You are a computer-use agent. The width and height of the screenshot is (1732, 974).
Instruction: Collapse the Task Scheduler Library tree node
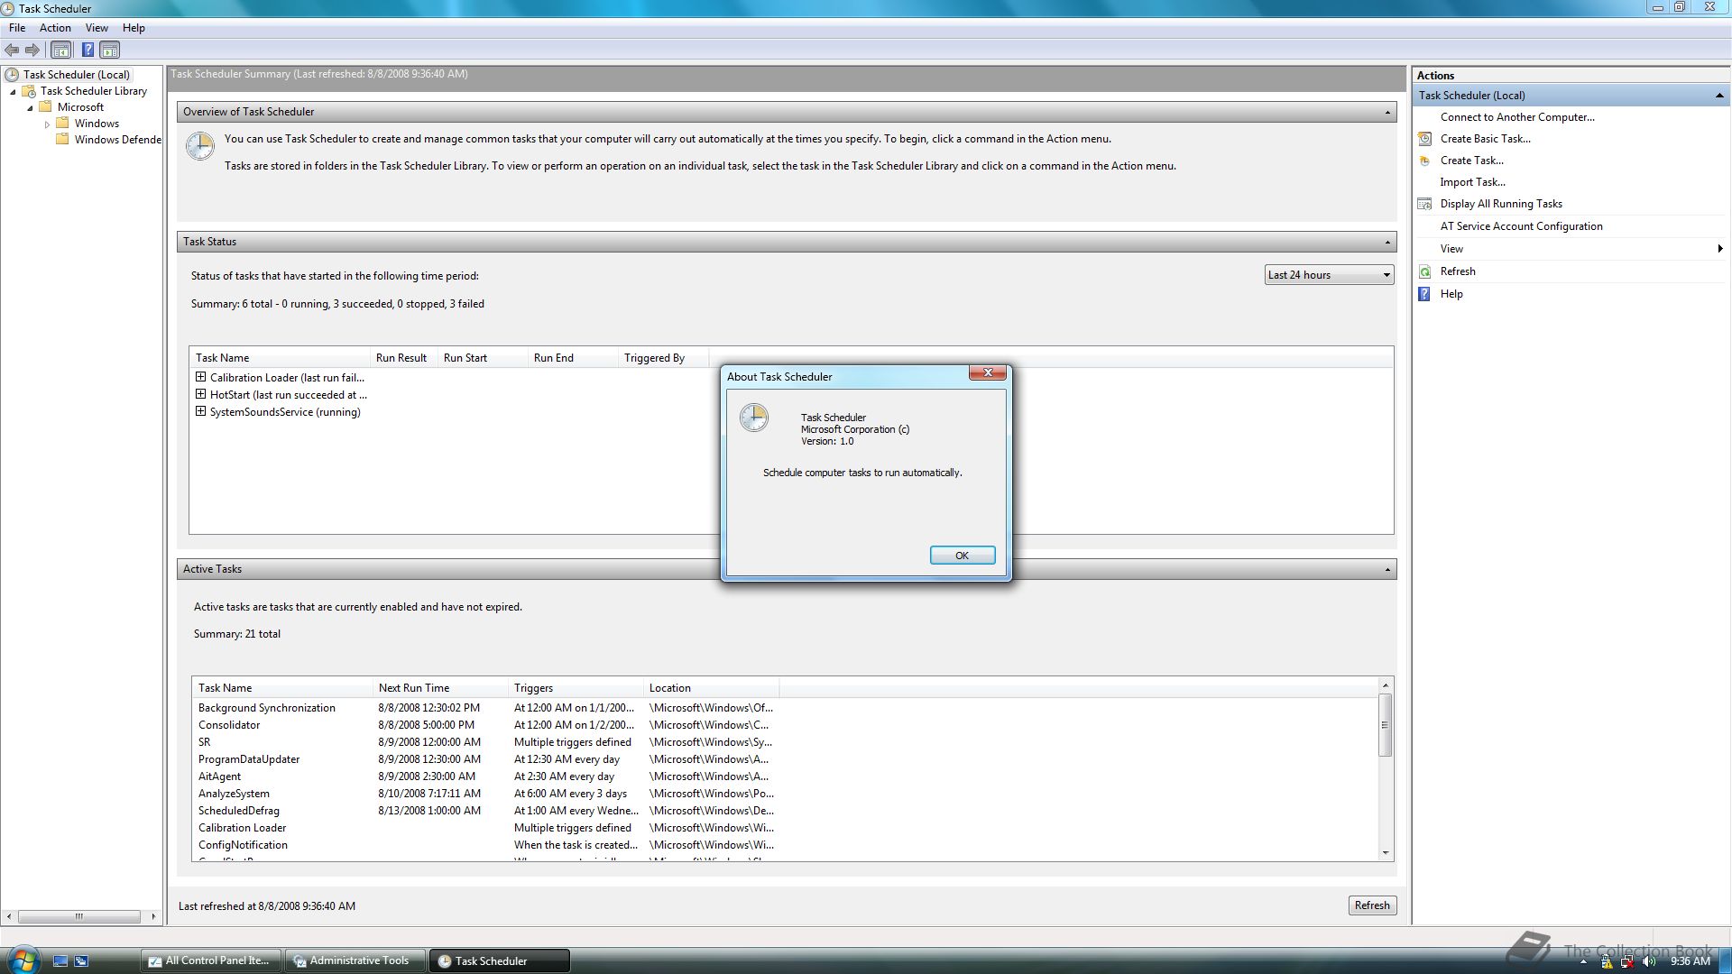[13, 92]
